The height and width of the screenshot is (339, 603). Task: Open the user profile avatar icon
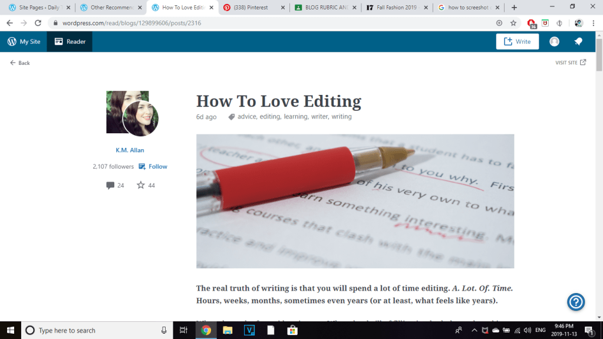[x=554, y=42]
